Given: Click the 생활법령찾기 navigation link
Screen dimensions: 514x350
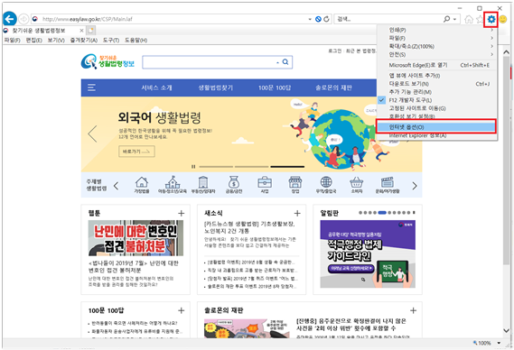Looking at the screenshot, I should pyautogui.click(x=215, y=87).
